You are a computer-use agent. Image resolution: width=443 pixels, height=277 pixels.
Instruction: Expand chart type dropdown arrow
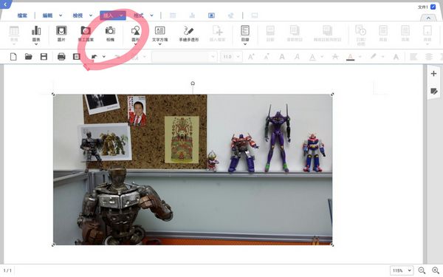pos(36,44)
